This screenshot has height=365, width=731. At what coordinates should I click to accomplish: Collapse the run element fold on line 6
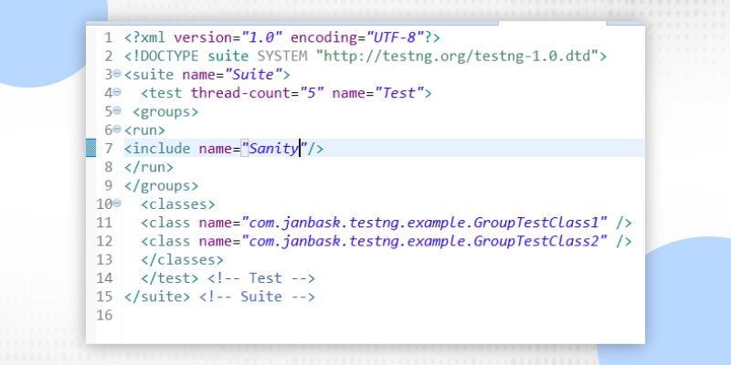pos(118,130)
